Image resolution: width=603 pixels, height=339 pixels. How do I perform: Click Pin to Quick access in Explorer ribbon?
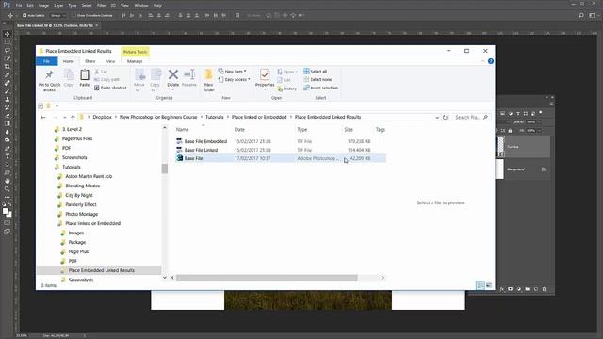[49, 81]
